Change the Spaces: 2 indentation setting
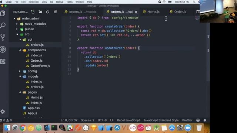Image resolution: width=237 pixels, height=133 pixels. pyautogui.click(x=87, y=120)
